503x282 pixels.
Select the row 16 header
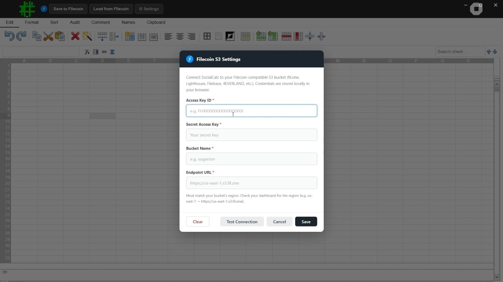point(6,159)
